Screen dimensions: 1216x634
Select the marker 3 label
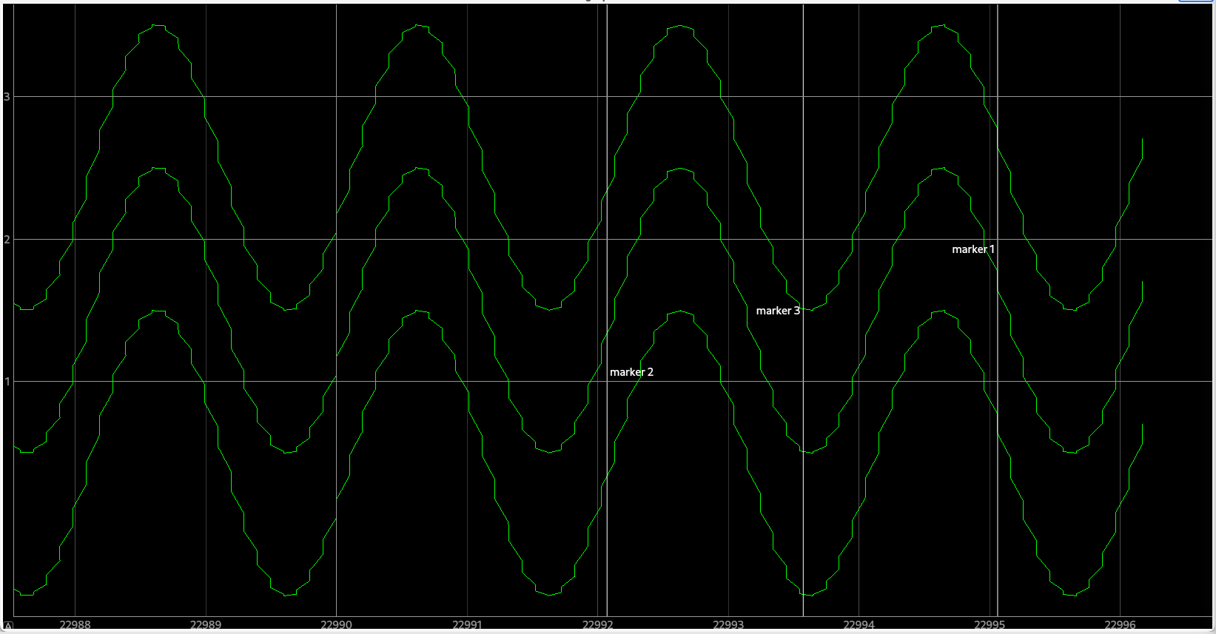point(778,311)
